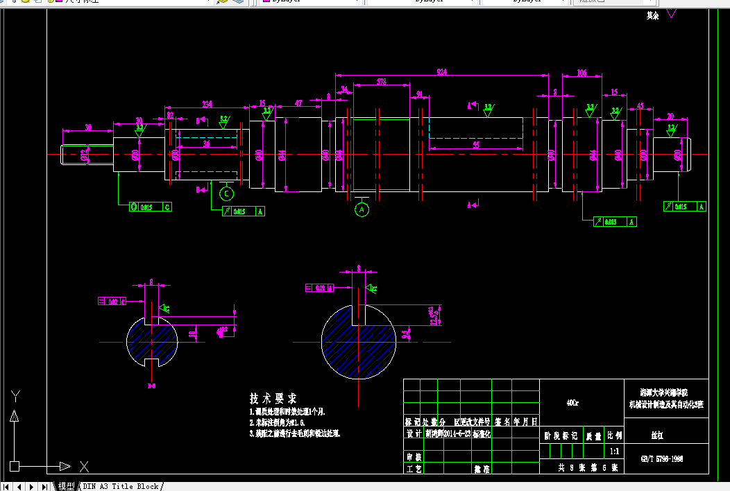The width and height of the screenshot is (730, 491).
Task: Select the UCS origin square icon
Action: click(15, 466)
